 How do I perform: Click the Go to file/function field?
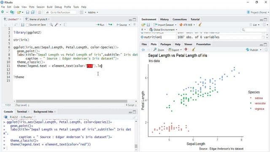tap(61, 12)
